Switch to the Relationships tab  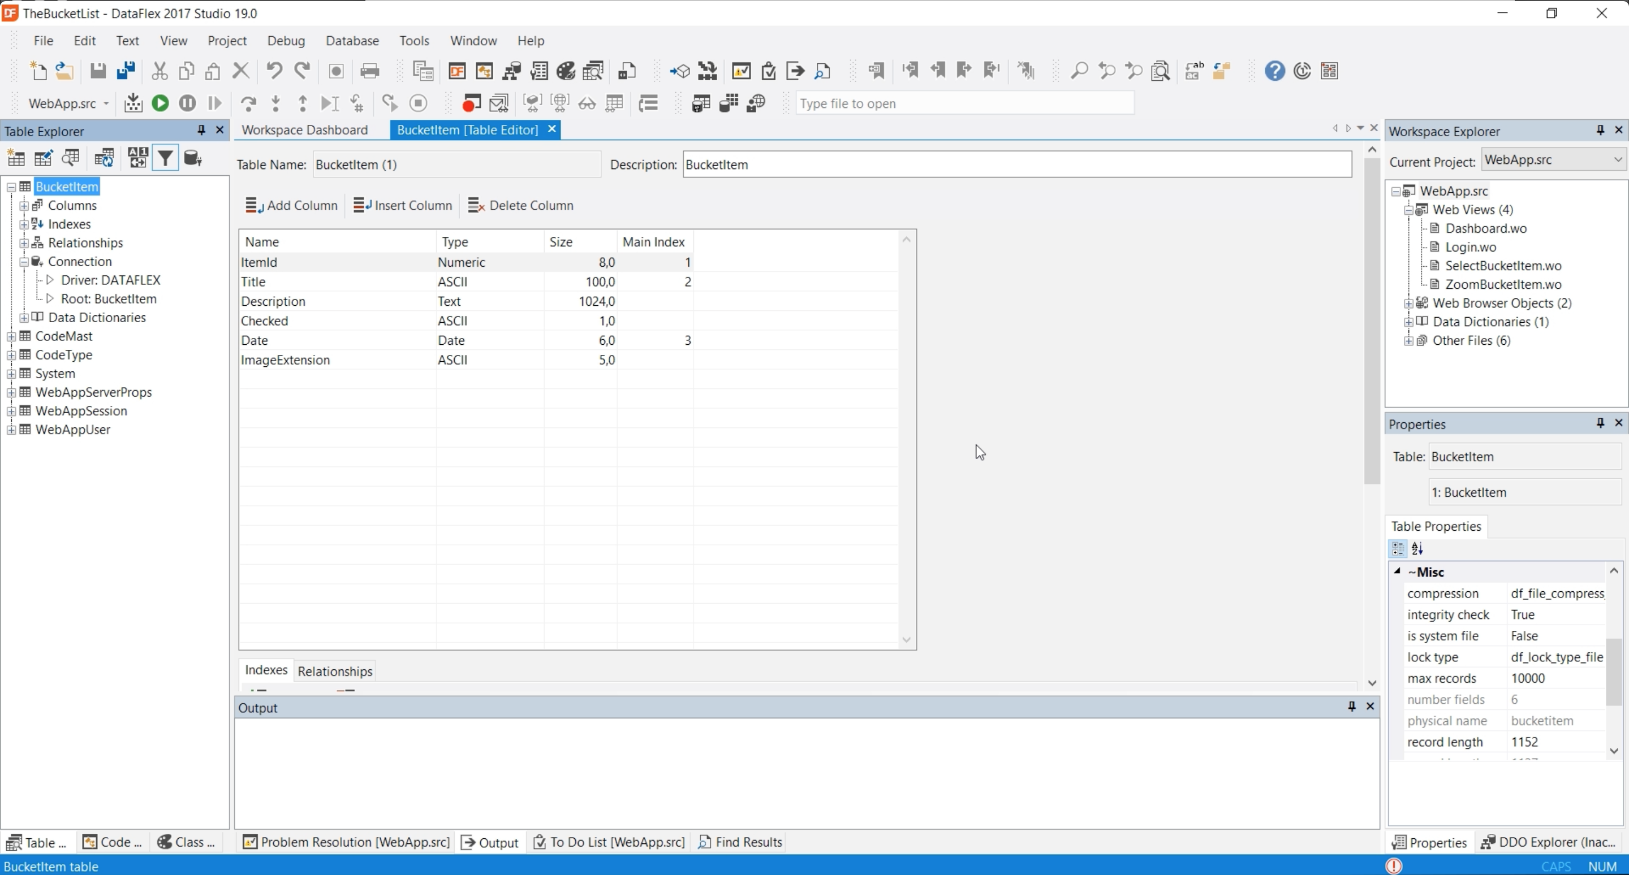(334, 671)
